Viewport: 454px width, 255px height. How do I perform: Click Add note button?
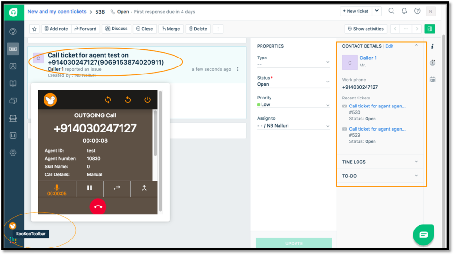pyautogui.click(x=56, y=29)
